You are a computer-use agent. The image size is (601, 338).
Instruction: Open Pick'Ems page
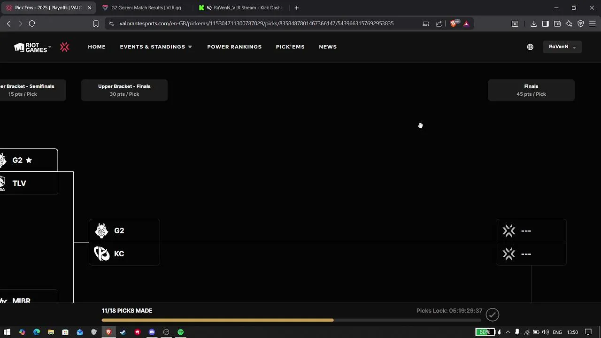pyautogui.click(x=290, y=47)
